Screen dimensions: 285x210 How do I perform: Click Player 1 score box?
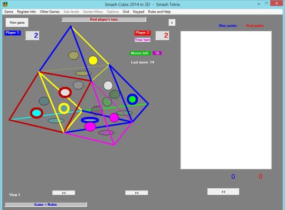pos(32,35)
